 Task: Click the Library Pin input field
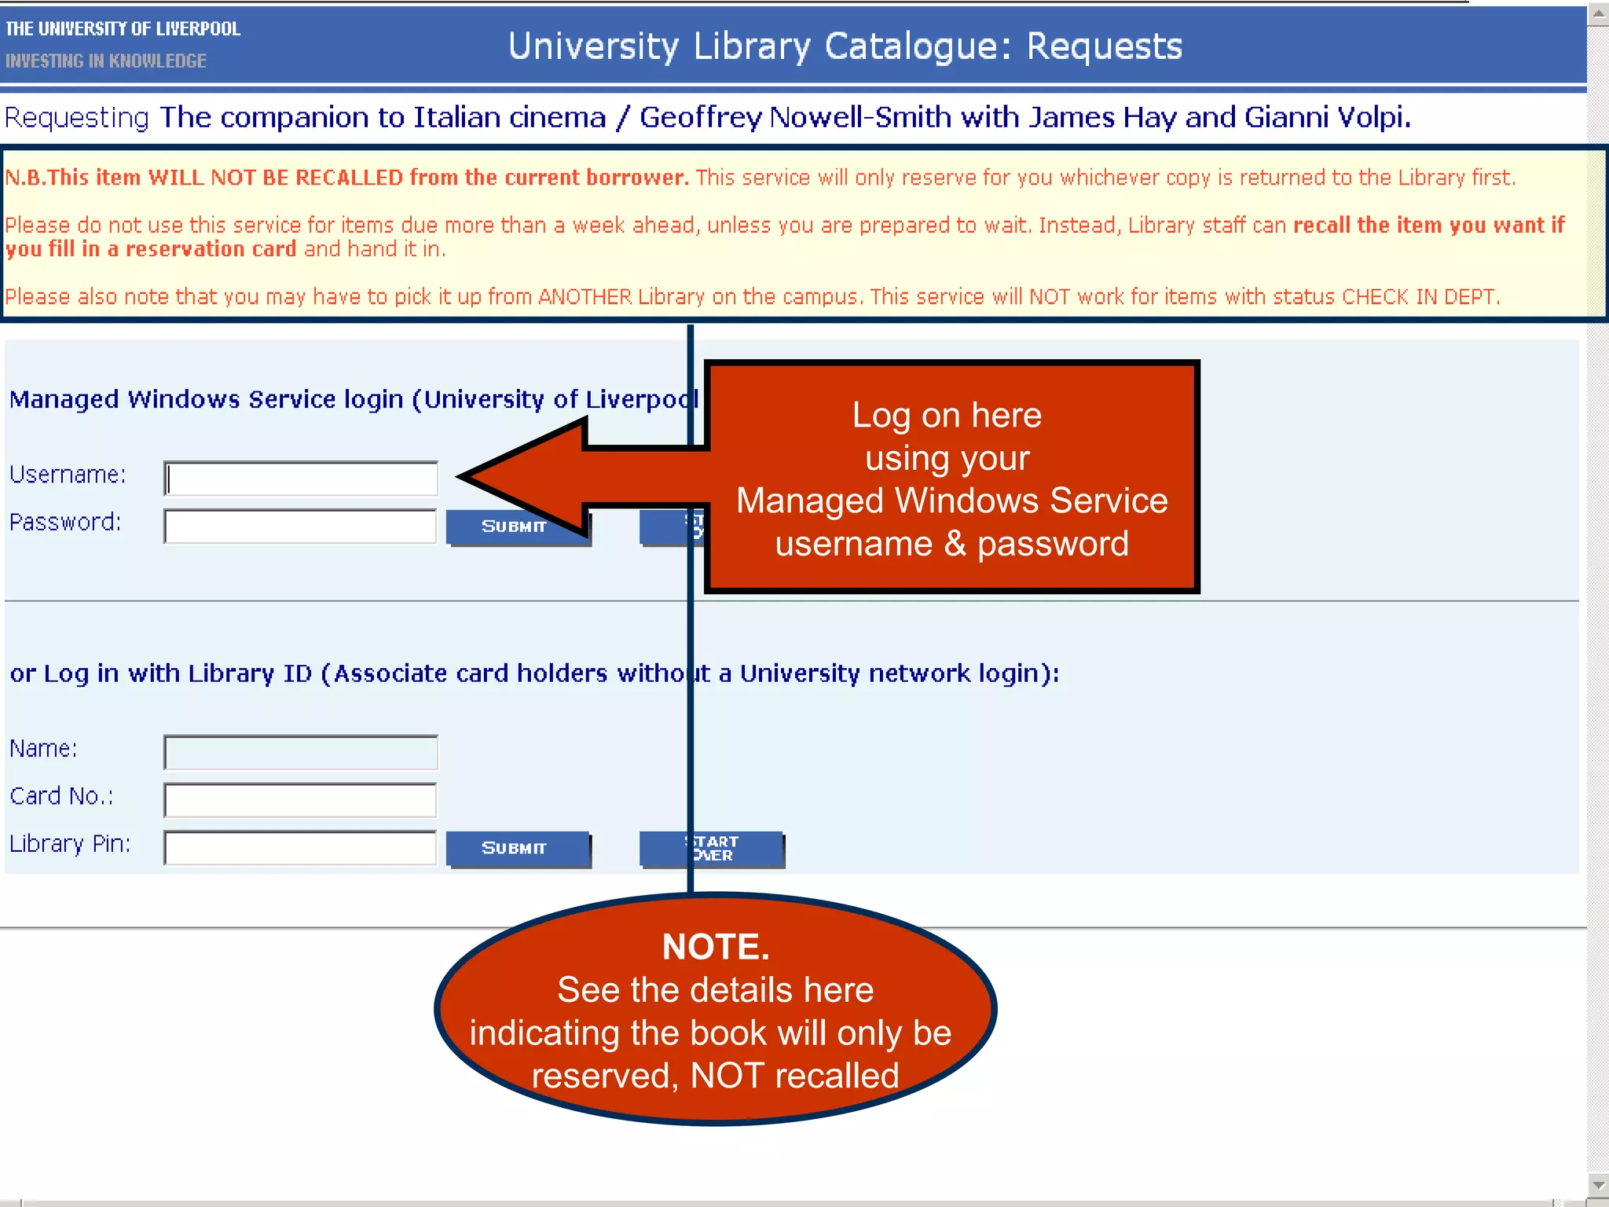pyautogui.click(x=300, y=847)
